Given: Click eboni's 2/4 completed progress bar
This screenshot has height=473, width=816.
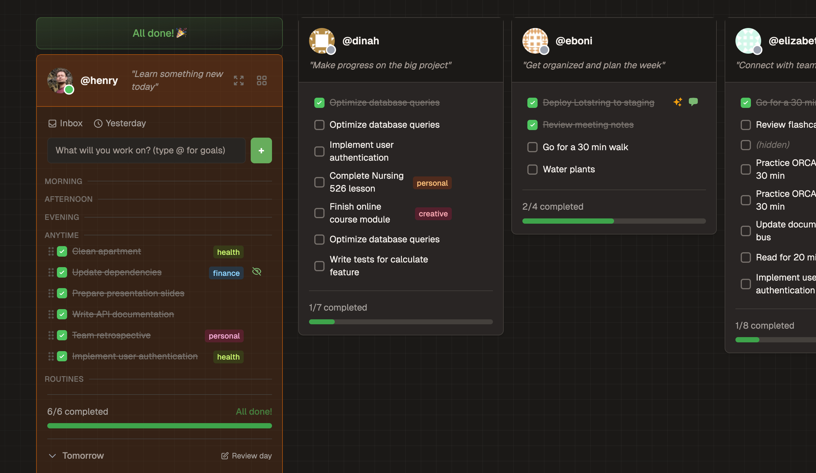Looking at the screenshot, I should [614, 221].
